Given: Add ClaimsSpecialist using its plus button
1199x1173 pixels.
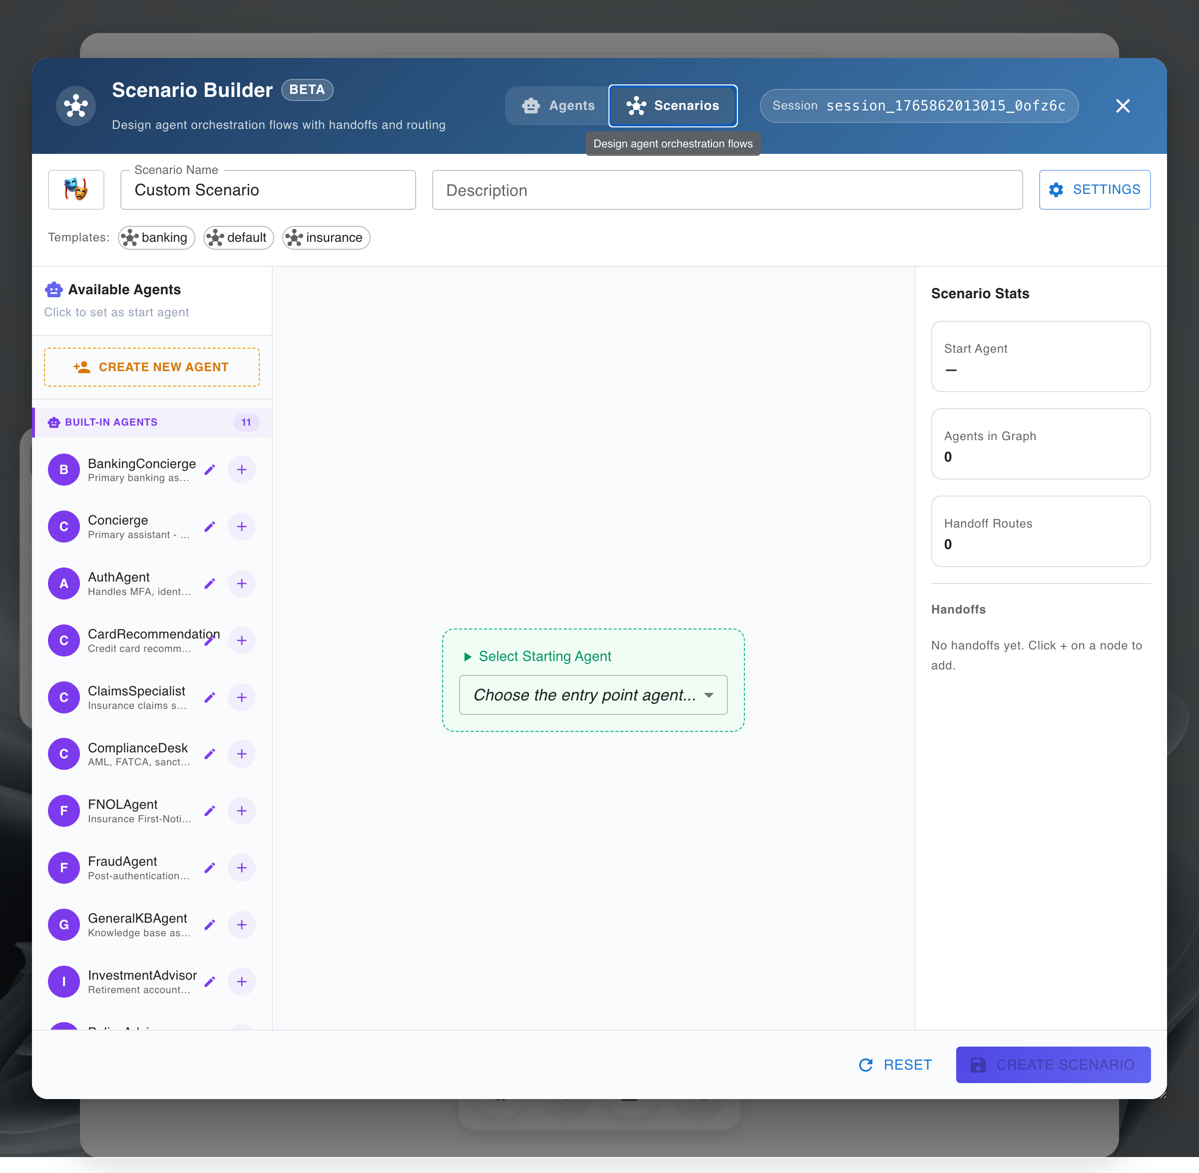Looking at the screenshot, I should (x=241, y=697).
